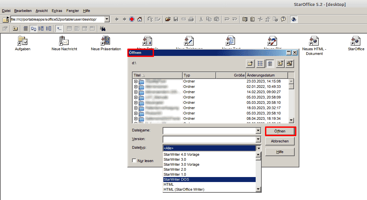Paste with the clipboard toolbar icon

pyautogui.click(x=217, y=19)
